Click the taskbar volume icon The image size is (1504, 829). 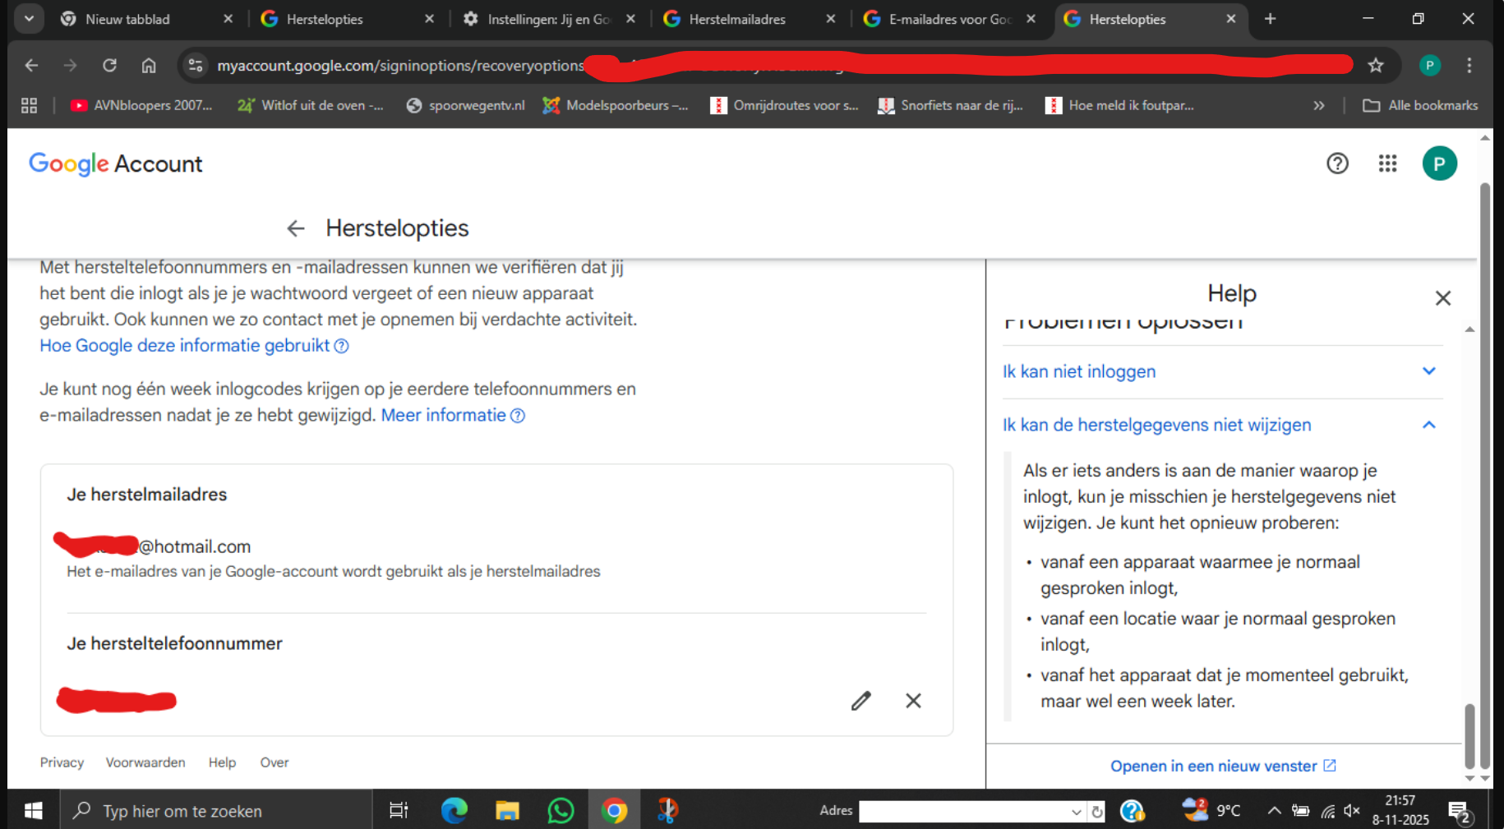(x=1352, y=811)
